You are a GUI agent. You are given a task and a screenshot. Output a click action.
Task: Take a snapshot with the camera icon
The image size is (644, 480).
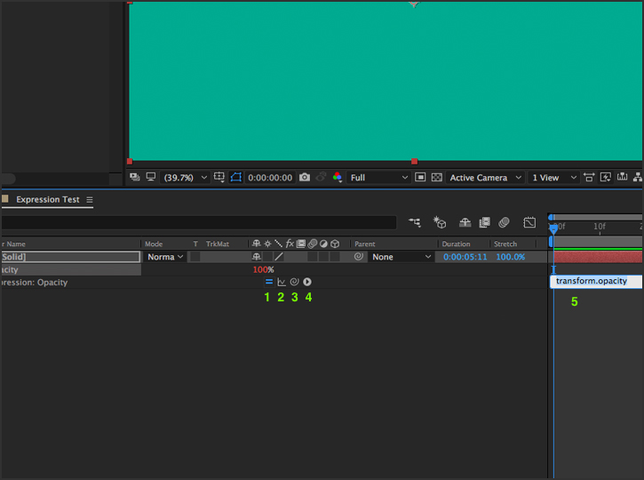[305, 177]
